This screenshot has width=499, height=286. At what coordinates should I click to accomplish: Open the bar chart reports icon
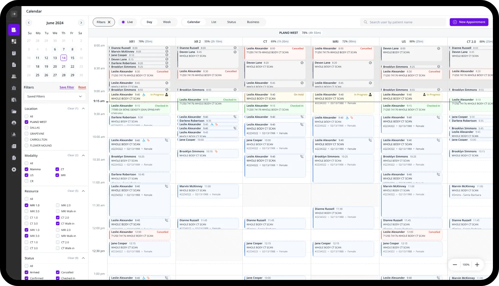(x=14, y=134)
